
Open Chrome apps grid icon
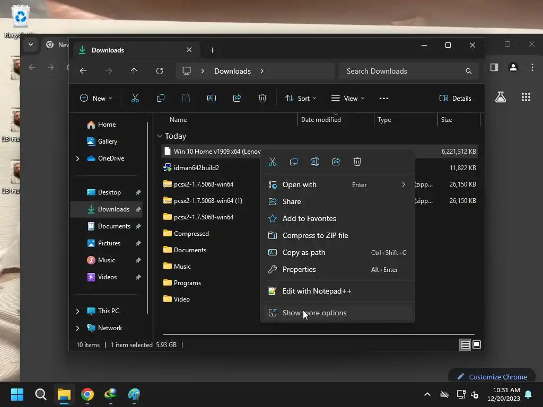526,97
